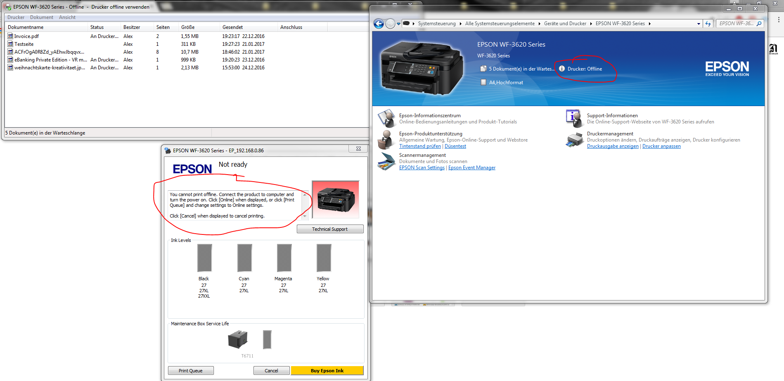Screen dimensions: 784x381
Task: Open the address bar history dropdown
Action: (x=699, y=24)
